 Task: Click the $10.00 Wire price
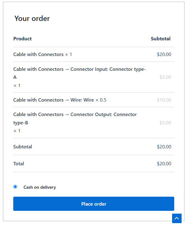[x=164, y=100]
